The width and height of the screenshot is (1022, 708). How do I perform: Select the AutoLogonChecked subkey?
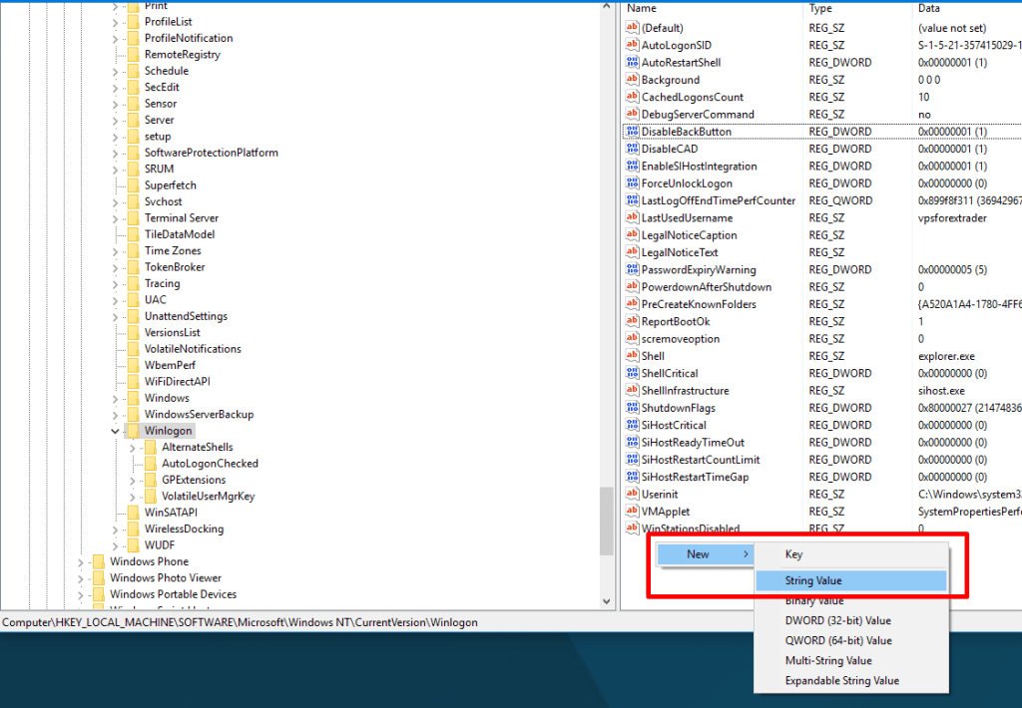coord(210,463)
